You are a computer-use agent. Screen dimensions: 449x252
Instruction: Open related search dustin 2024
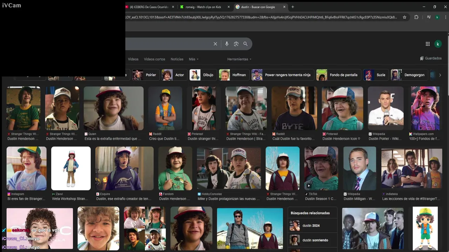312,226
